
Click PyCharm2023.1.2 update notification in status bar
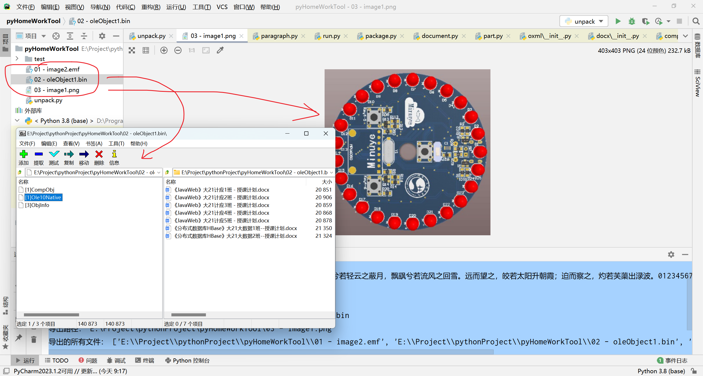(x=70, y=371)
